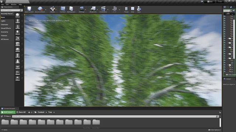This screenshot has height=132, width=236.
Task: Click Save All in Content Browser
Action: pos(21,112)
